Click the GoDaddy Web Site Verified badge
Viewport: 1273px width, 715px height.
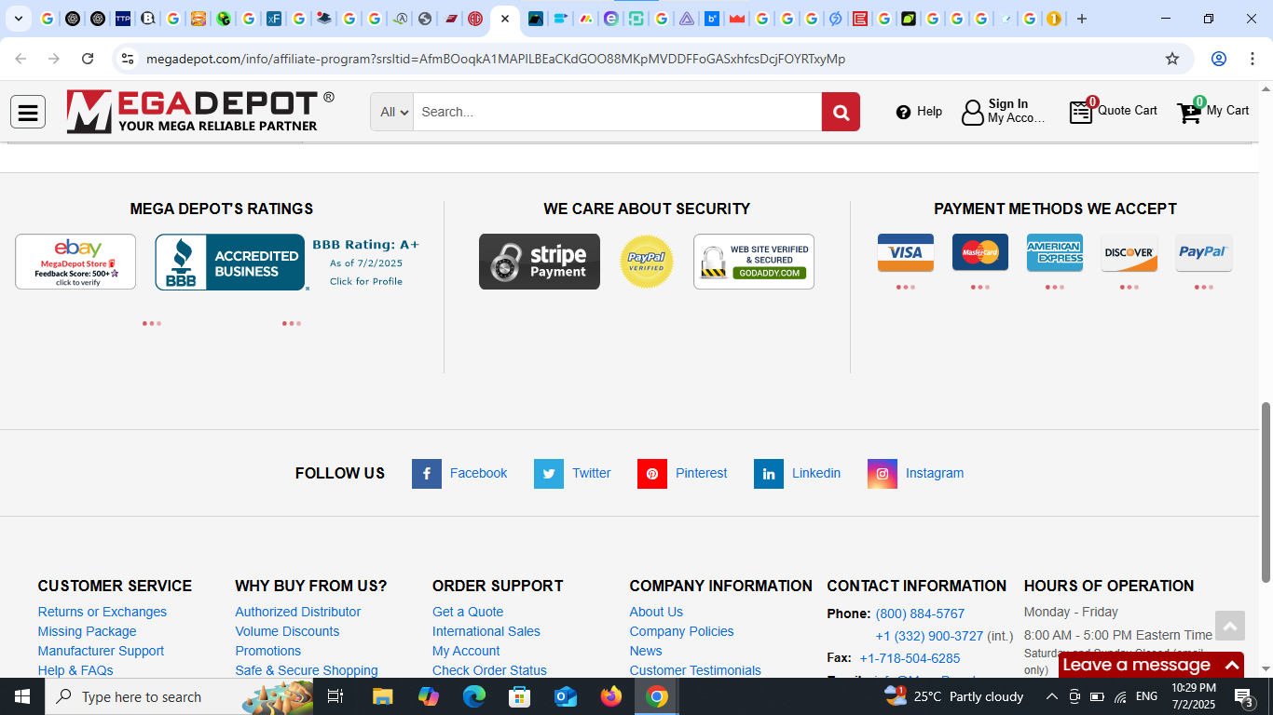point(754,262)
